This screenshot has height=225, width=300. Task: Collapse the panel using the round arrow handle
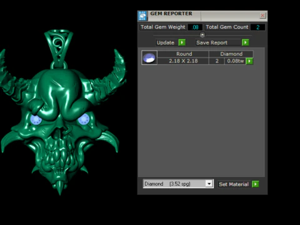202,35
